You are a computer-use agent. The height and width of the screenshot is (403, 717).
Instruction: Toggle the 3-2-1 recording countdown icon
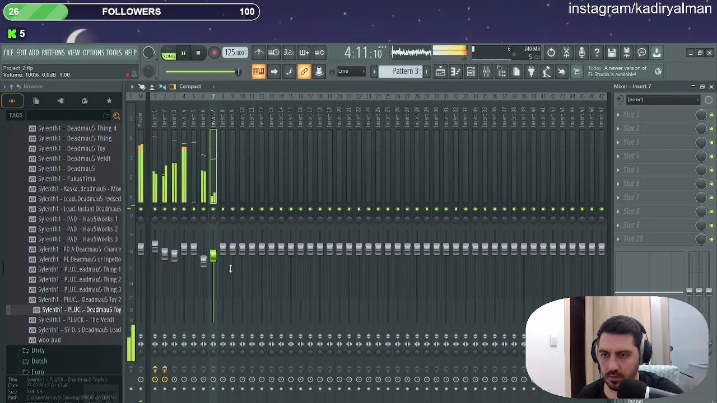pyautogui.click(x=288, y=53)
